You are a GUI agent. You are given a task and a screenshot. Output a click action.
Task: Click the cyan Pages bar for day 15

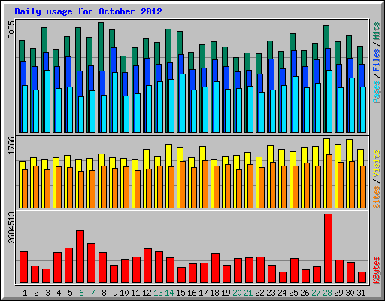pyautogui.click(x=183, y=103)
